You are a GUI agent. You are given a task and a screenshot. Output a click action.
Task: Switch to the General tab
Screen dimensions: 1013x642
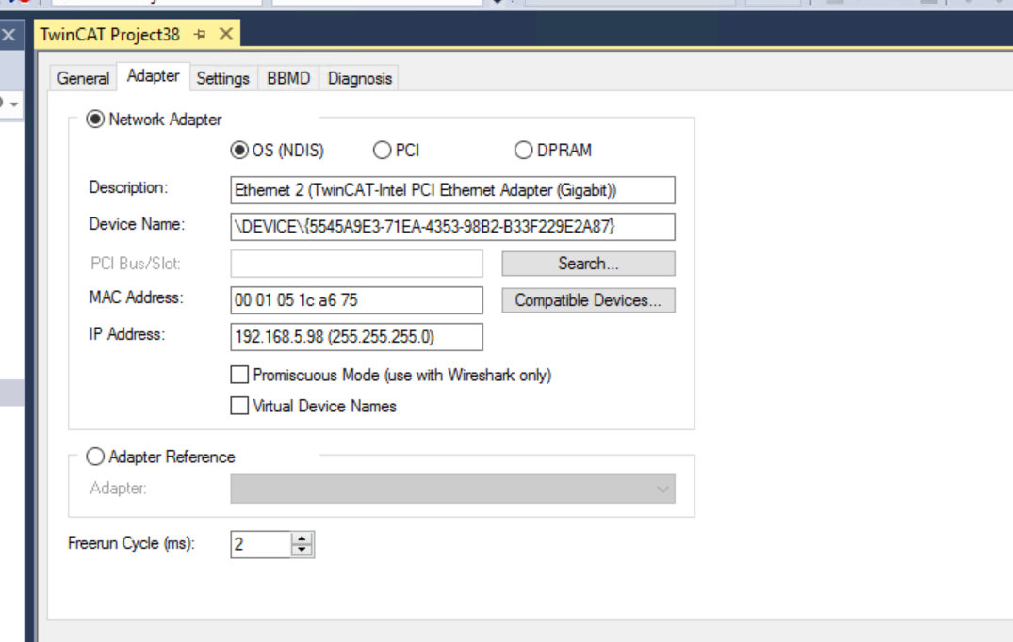coord(83,79)
